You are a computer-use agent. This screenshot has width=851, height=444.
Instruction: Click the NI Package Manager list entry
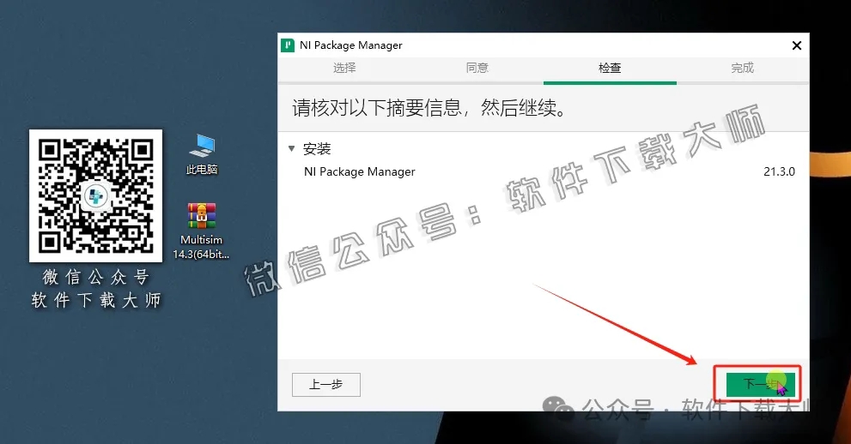[359, 171]
